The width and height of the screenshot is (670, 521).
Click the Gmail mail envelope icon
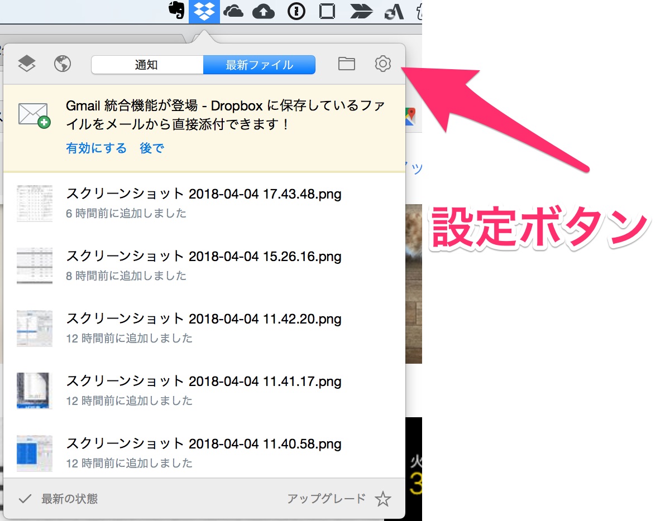point(34,115)
